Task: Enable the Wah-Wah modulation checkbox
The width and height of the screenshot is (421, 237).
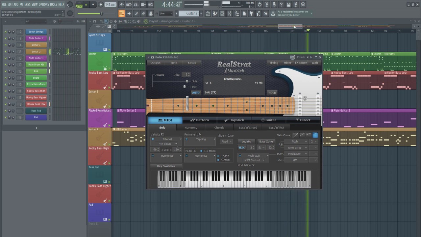Action: [x=240, y=156]
